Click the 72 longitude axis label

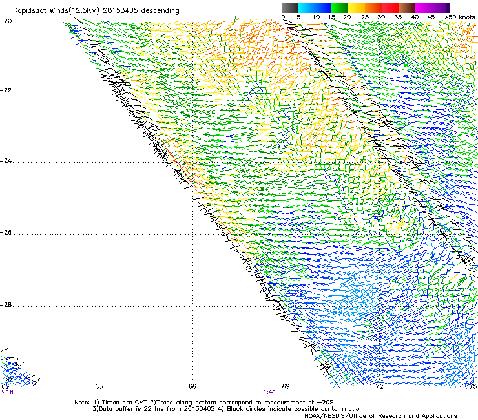[379, 386]
